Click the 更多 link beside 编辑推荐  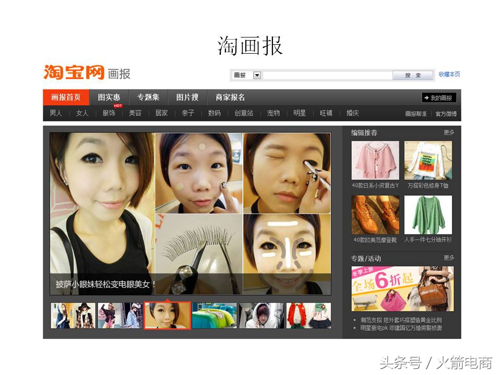pos(449,132)
